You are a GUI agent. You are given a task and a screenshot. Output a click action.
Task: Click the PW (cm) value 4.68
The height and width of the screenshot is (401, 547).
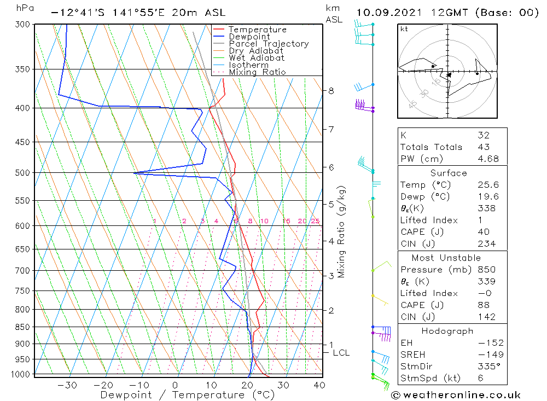pyautogui.click(x=488, y=159)
